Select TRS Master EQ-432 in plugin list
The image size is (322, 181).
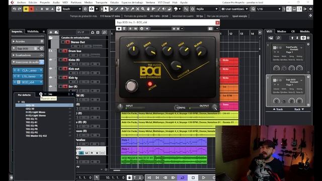tap(36, 136)
